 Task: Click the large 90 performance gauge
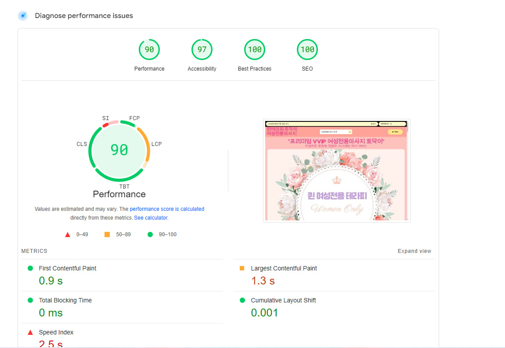[x=119, y=150]
